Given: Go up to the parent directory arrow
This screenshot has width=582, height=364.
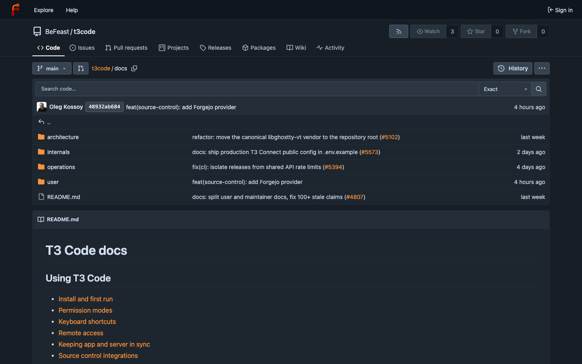Looking at the screenshot, I should point(41,122).
